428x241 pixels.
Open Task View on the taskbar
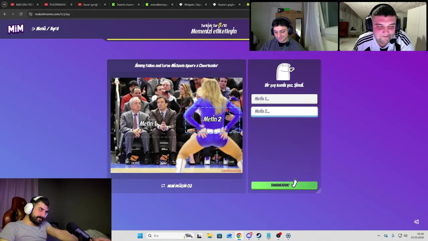pos(199,236)
